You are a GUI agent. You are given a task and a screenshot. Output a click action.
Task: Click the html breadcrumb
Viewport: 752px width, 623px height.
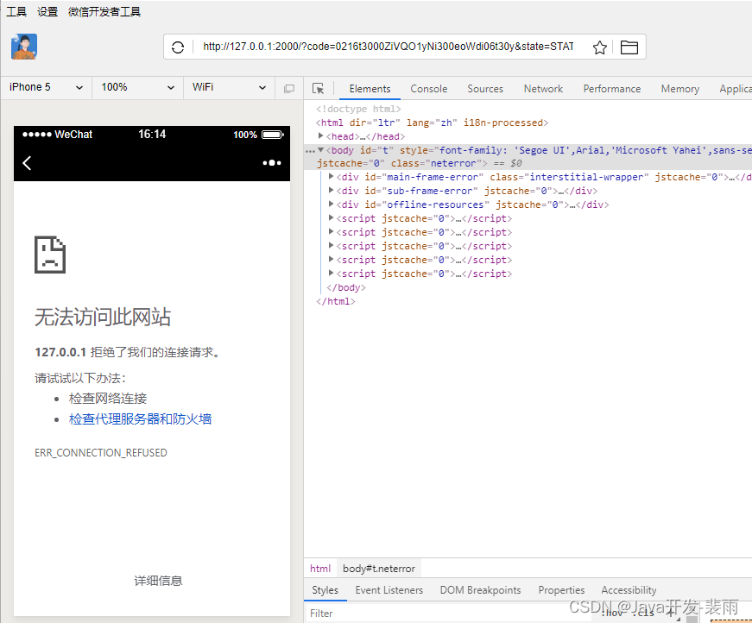point(320,569)
